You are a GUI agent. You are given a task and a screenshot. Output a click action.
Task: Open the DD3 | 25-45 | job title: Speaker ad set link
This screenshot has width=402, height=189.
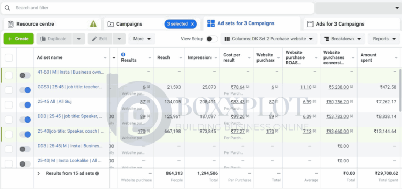70,116
